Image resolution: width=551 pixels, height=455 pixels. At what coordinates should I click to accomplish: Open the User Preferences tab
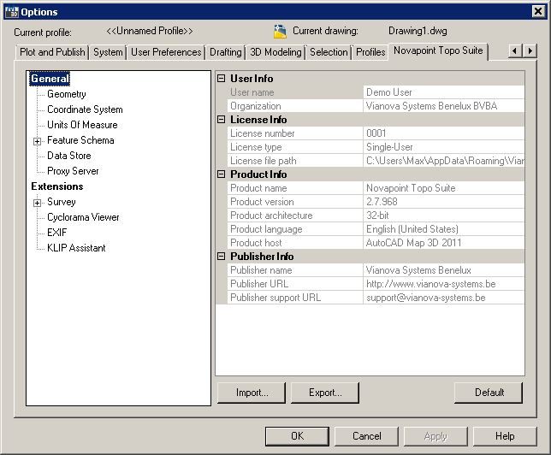coord(166,52)
